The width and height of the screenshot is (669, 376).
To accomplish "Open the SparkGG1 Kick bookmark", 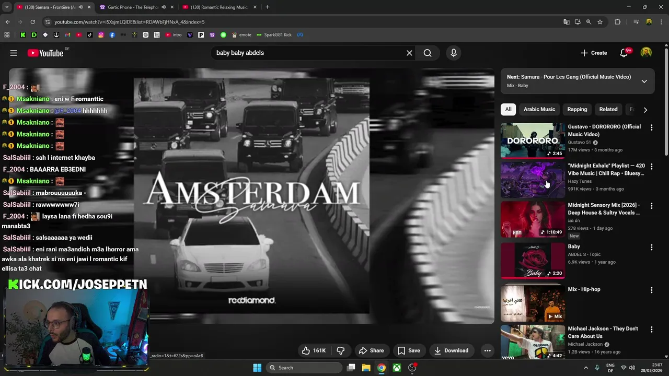I will pyautogui.click(x=274, y=35).
